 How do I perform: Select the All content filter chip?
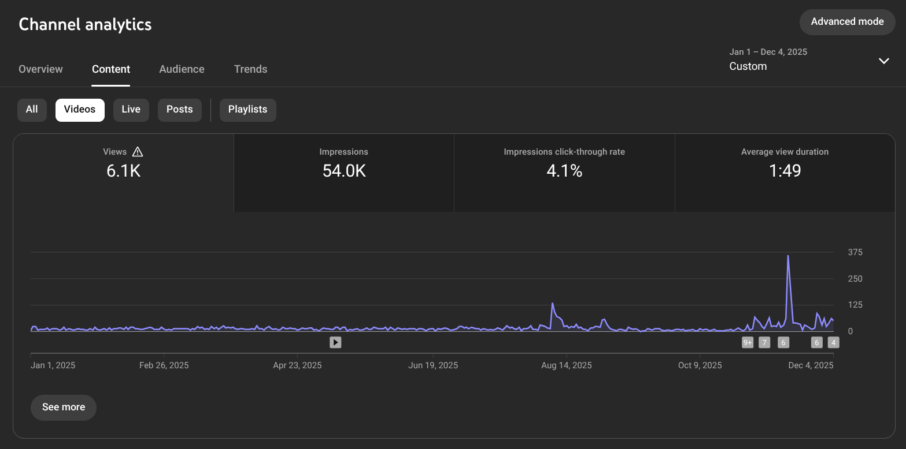[32, 110]
